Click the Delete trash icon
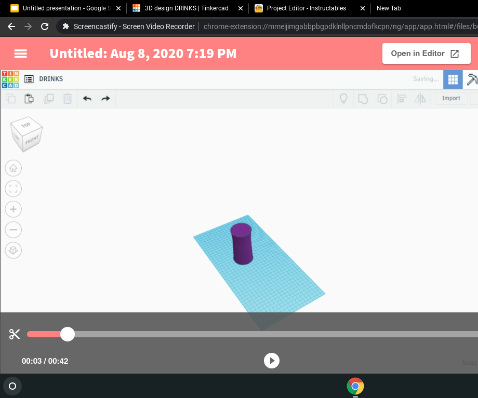The image size is (478, 398). [68, 99]
